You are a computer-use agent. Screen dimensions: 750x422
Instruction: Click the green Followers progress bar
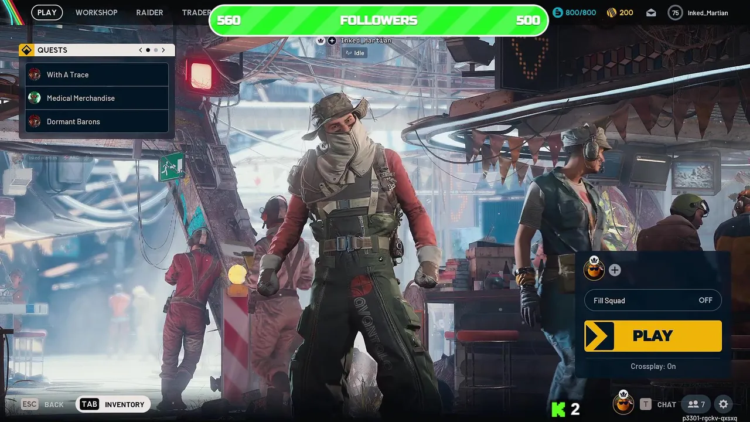(x=379, y=21)
